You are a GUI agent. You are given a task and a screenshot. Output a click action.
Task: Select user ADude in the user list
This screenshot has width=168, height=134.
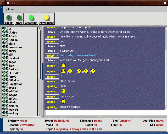coord(13,36)
